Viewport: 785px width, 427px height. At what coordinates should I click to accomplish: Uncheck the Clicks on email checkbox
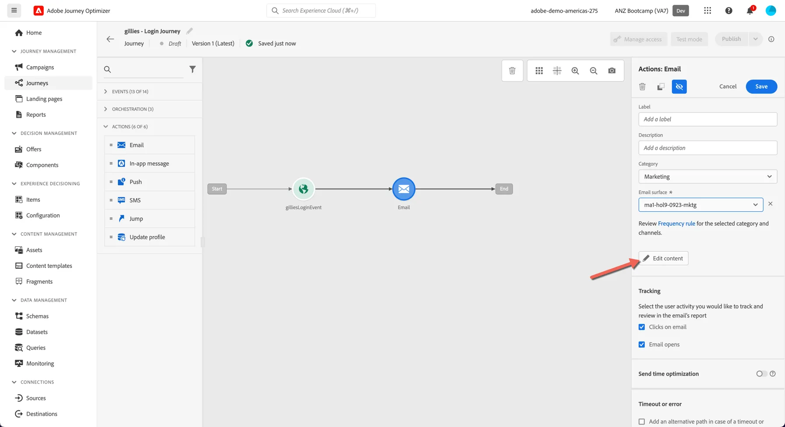(x=642, y=327)
